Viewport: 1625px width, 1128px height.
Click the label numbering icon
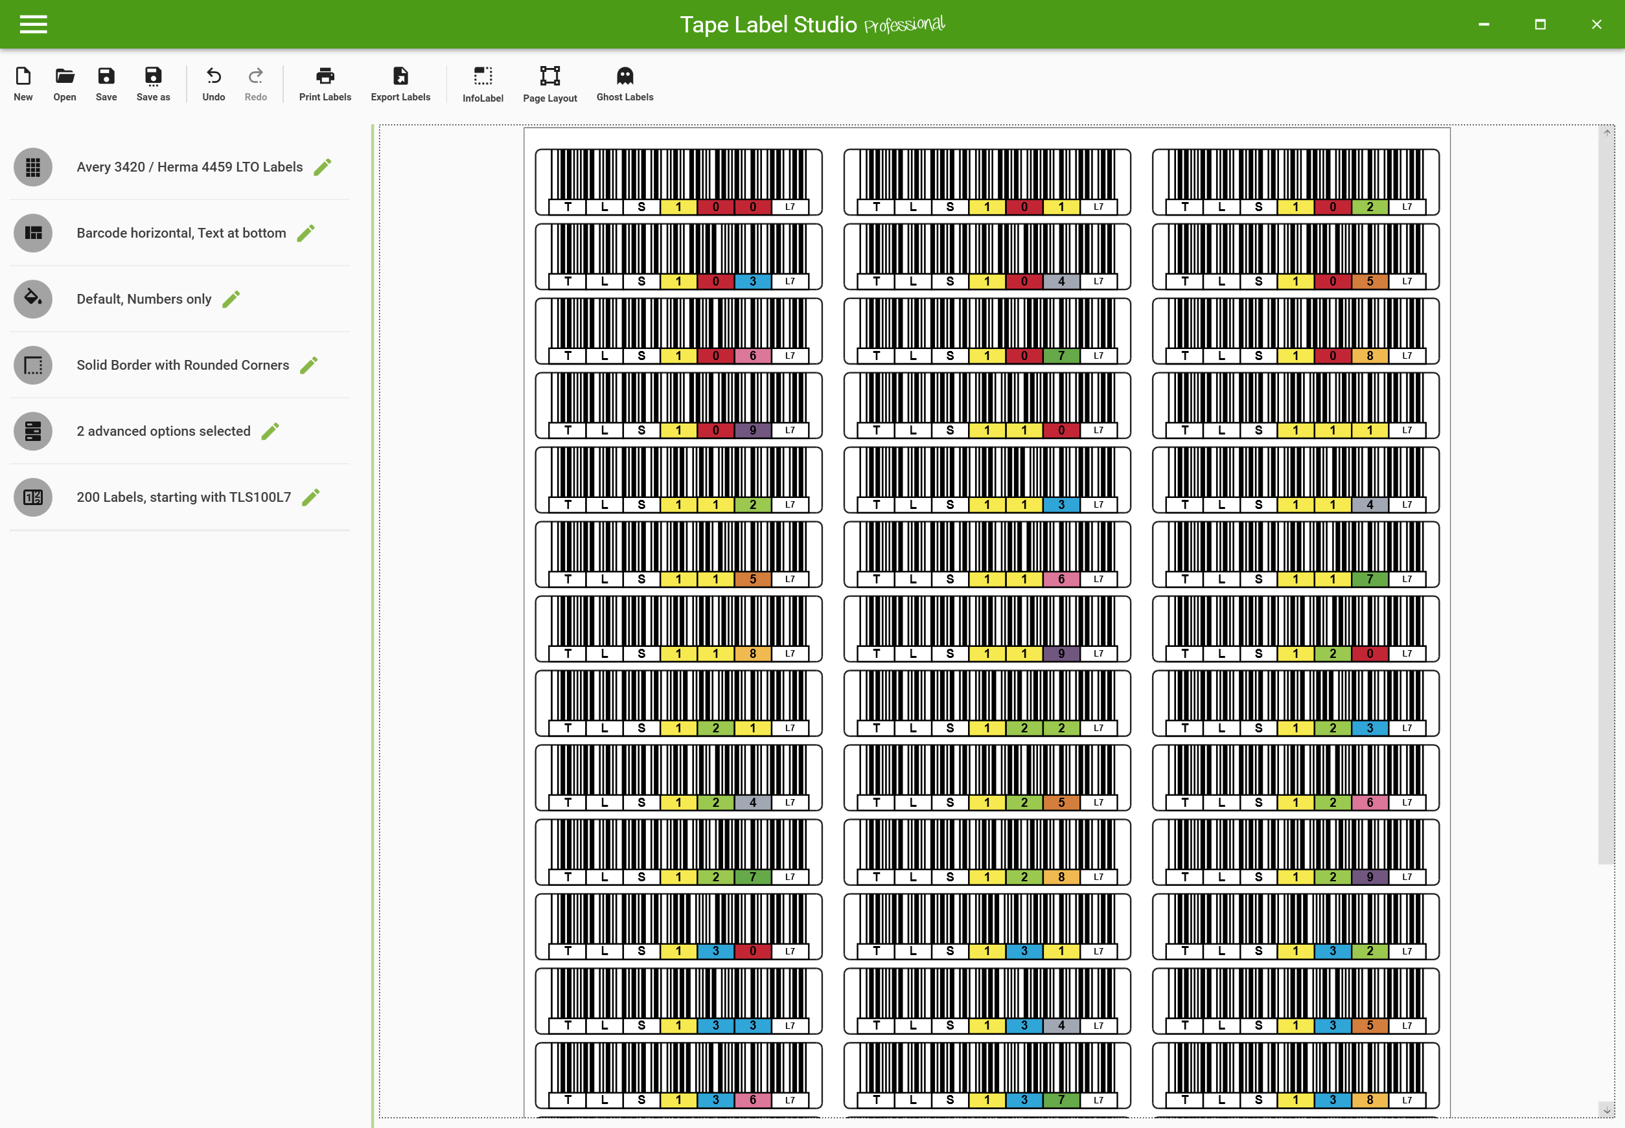33,497
